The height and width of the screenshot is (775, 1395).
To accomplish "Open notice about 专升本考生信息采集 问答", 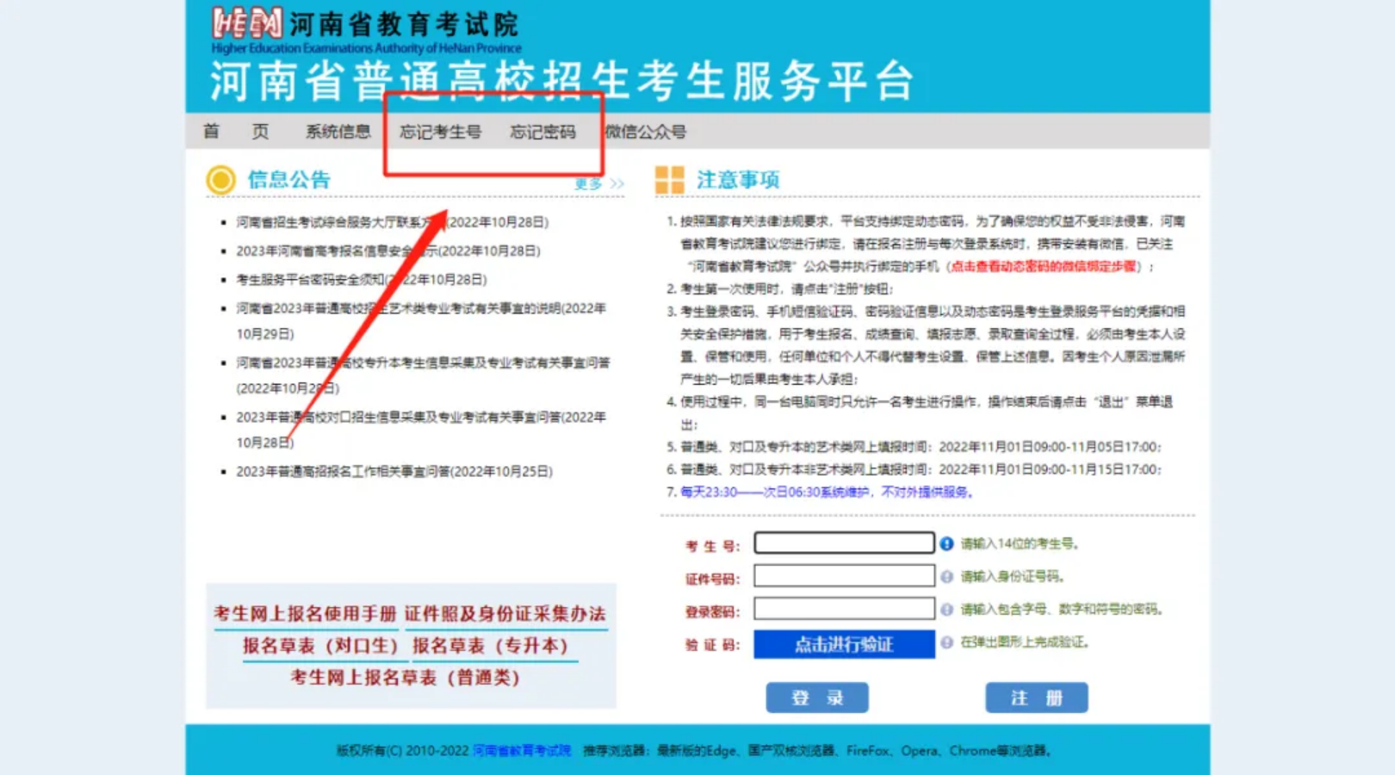I will [423, 375].
